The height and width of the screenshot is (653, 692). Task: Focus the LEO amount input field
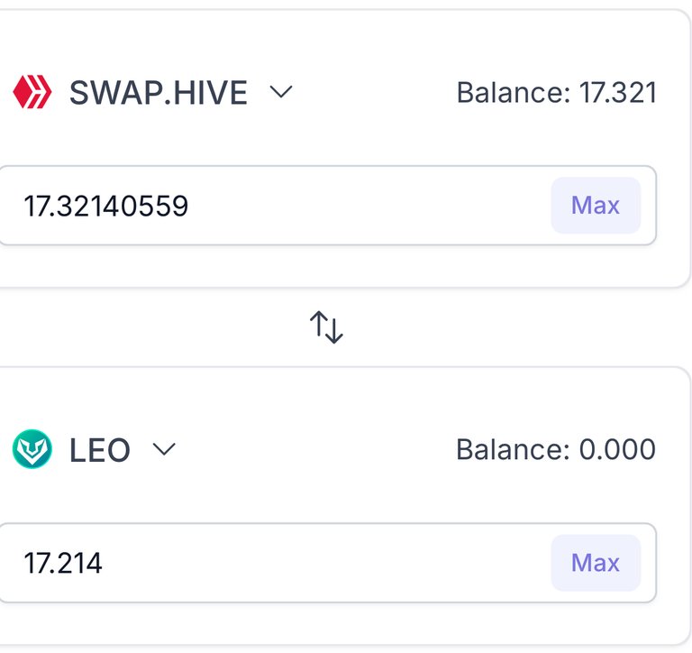327,563
